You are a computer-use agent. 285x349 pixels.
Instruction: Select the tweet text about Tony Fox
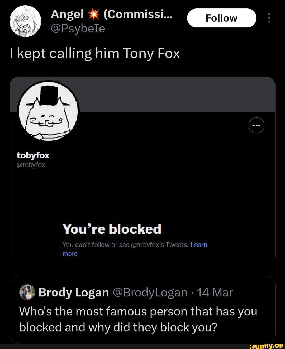tap(95, 54)
